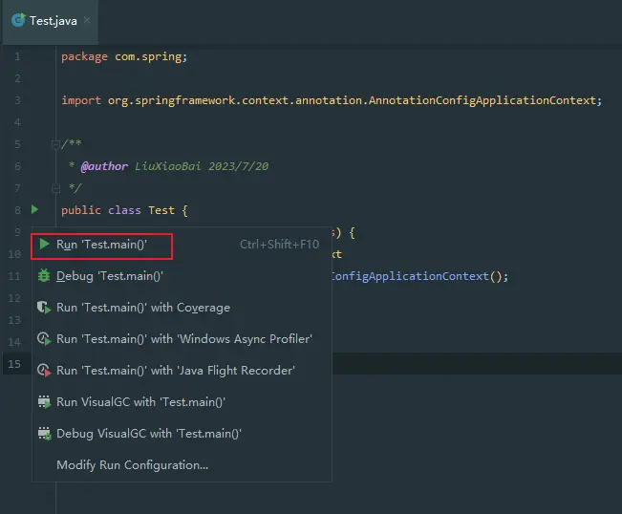Click the Java Flight Recorder icon
622x514 pixels.
click(x=44, y=371)
